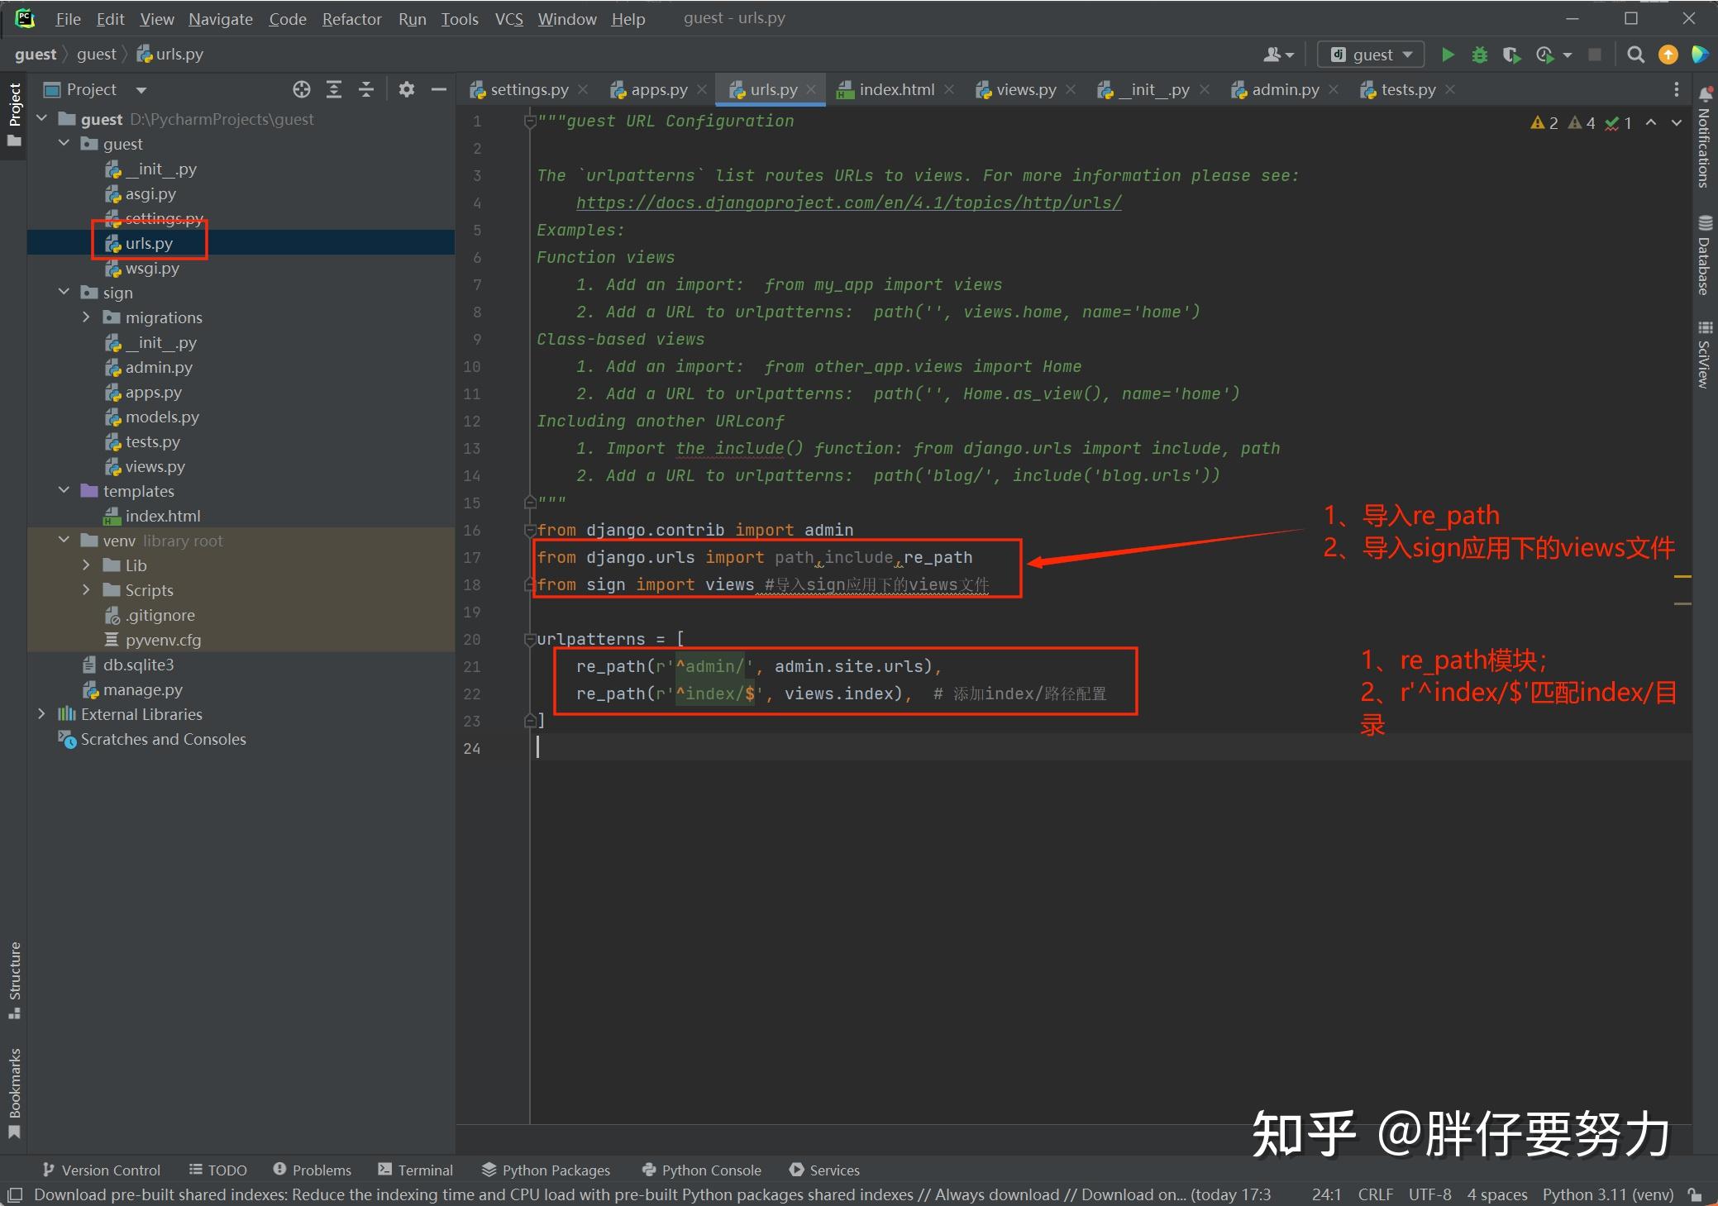Screen dimensions: 1718x1206
Task: Click CRLF line separator widget
Action: pos(1375,1194)
